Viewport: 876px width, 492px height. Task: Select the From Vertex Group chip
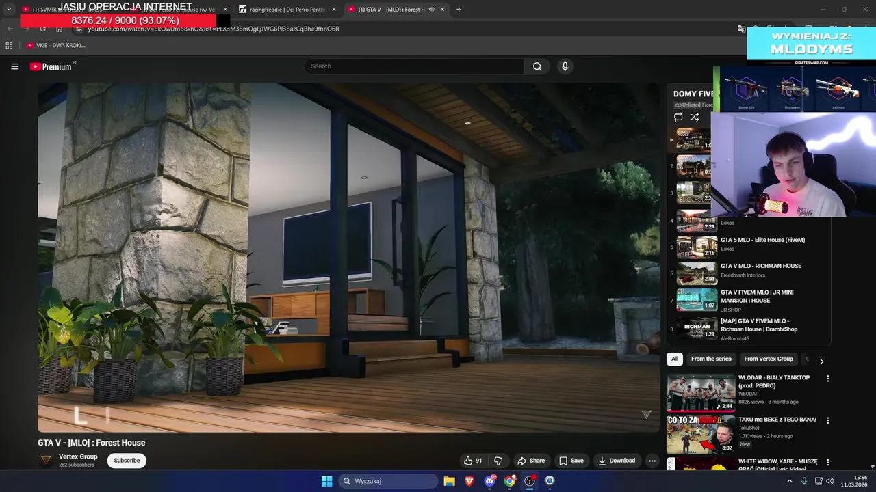click(x=769, y=359)
